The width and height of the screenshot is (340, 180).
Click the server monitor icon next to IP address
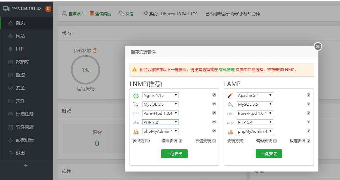click(6, 9)
